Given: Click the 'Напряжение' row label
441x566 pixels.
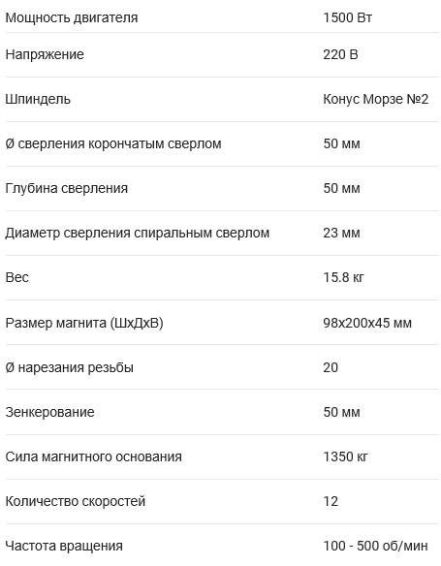Looking at the screenshot, I should point(45,55).
